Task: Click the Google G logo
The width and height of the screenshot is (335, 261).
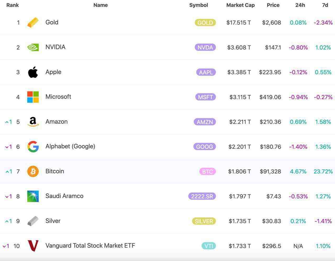Action: point(33,147)
